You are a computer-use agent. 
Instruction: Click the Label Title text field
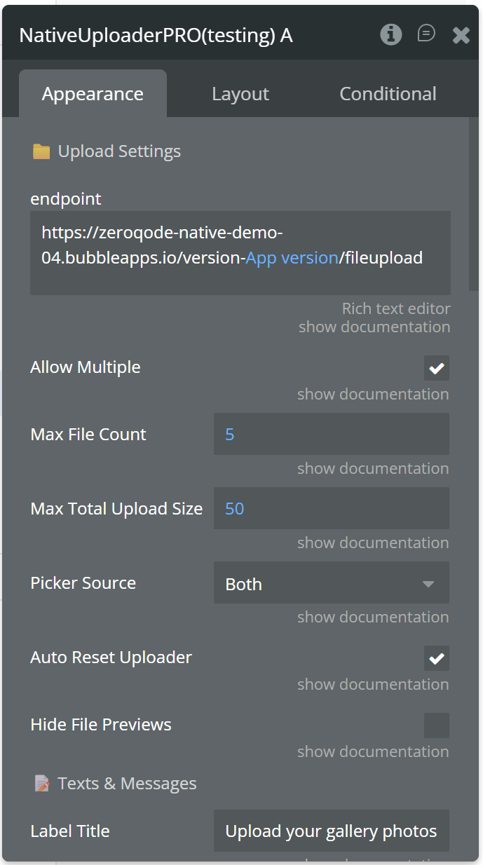[x=331, y=831]
